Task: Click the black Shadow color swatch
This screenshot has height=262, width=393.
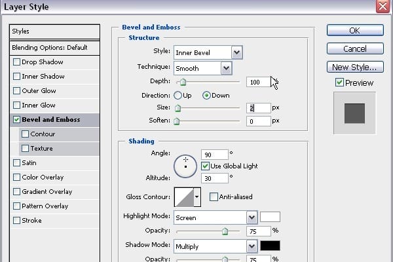Action: 270,246
